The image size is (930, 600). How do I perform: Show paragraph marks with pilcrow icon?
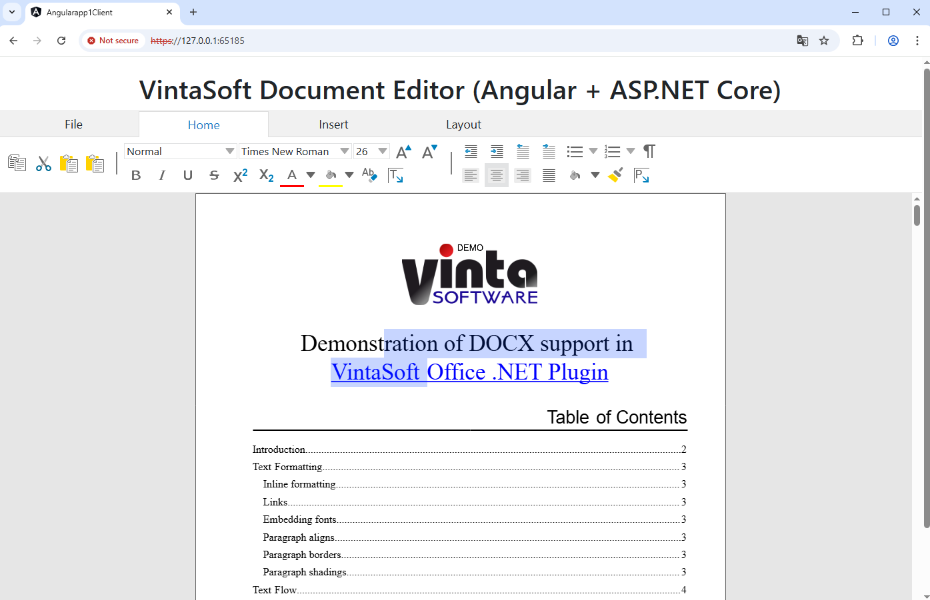click(649, 152)
